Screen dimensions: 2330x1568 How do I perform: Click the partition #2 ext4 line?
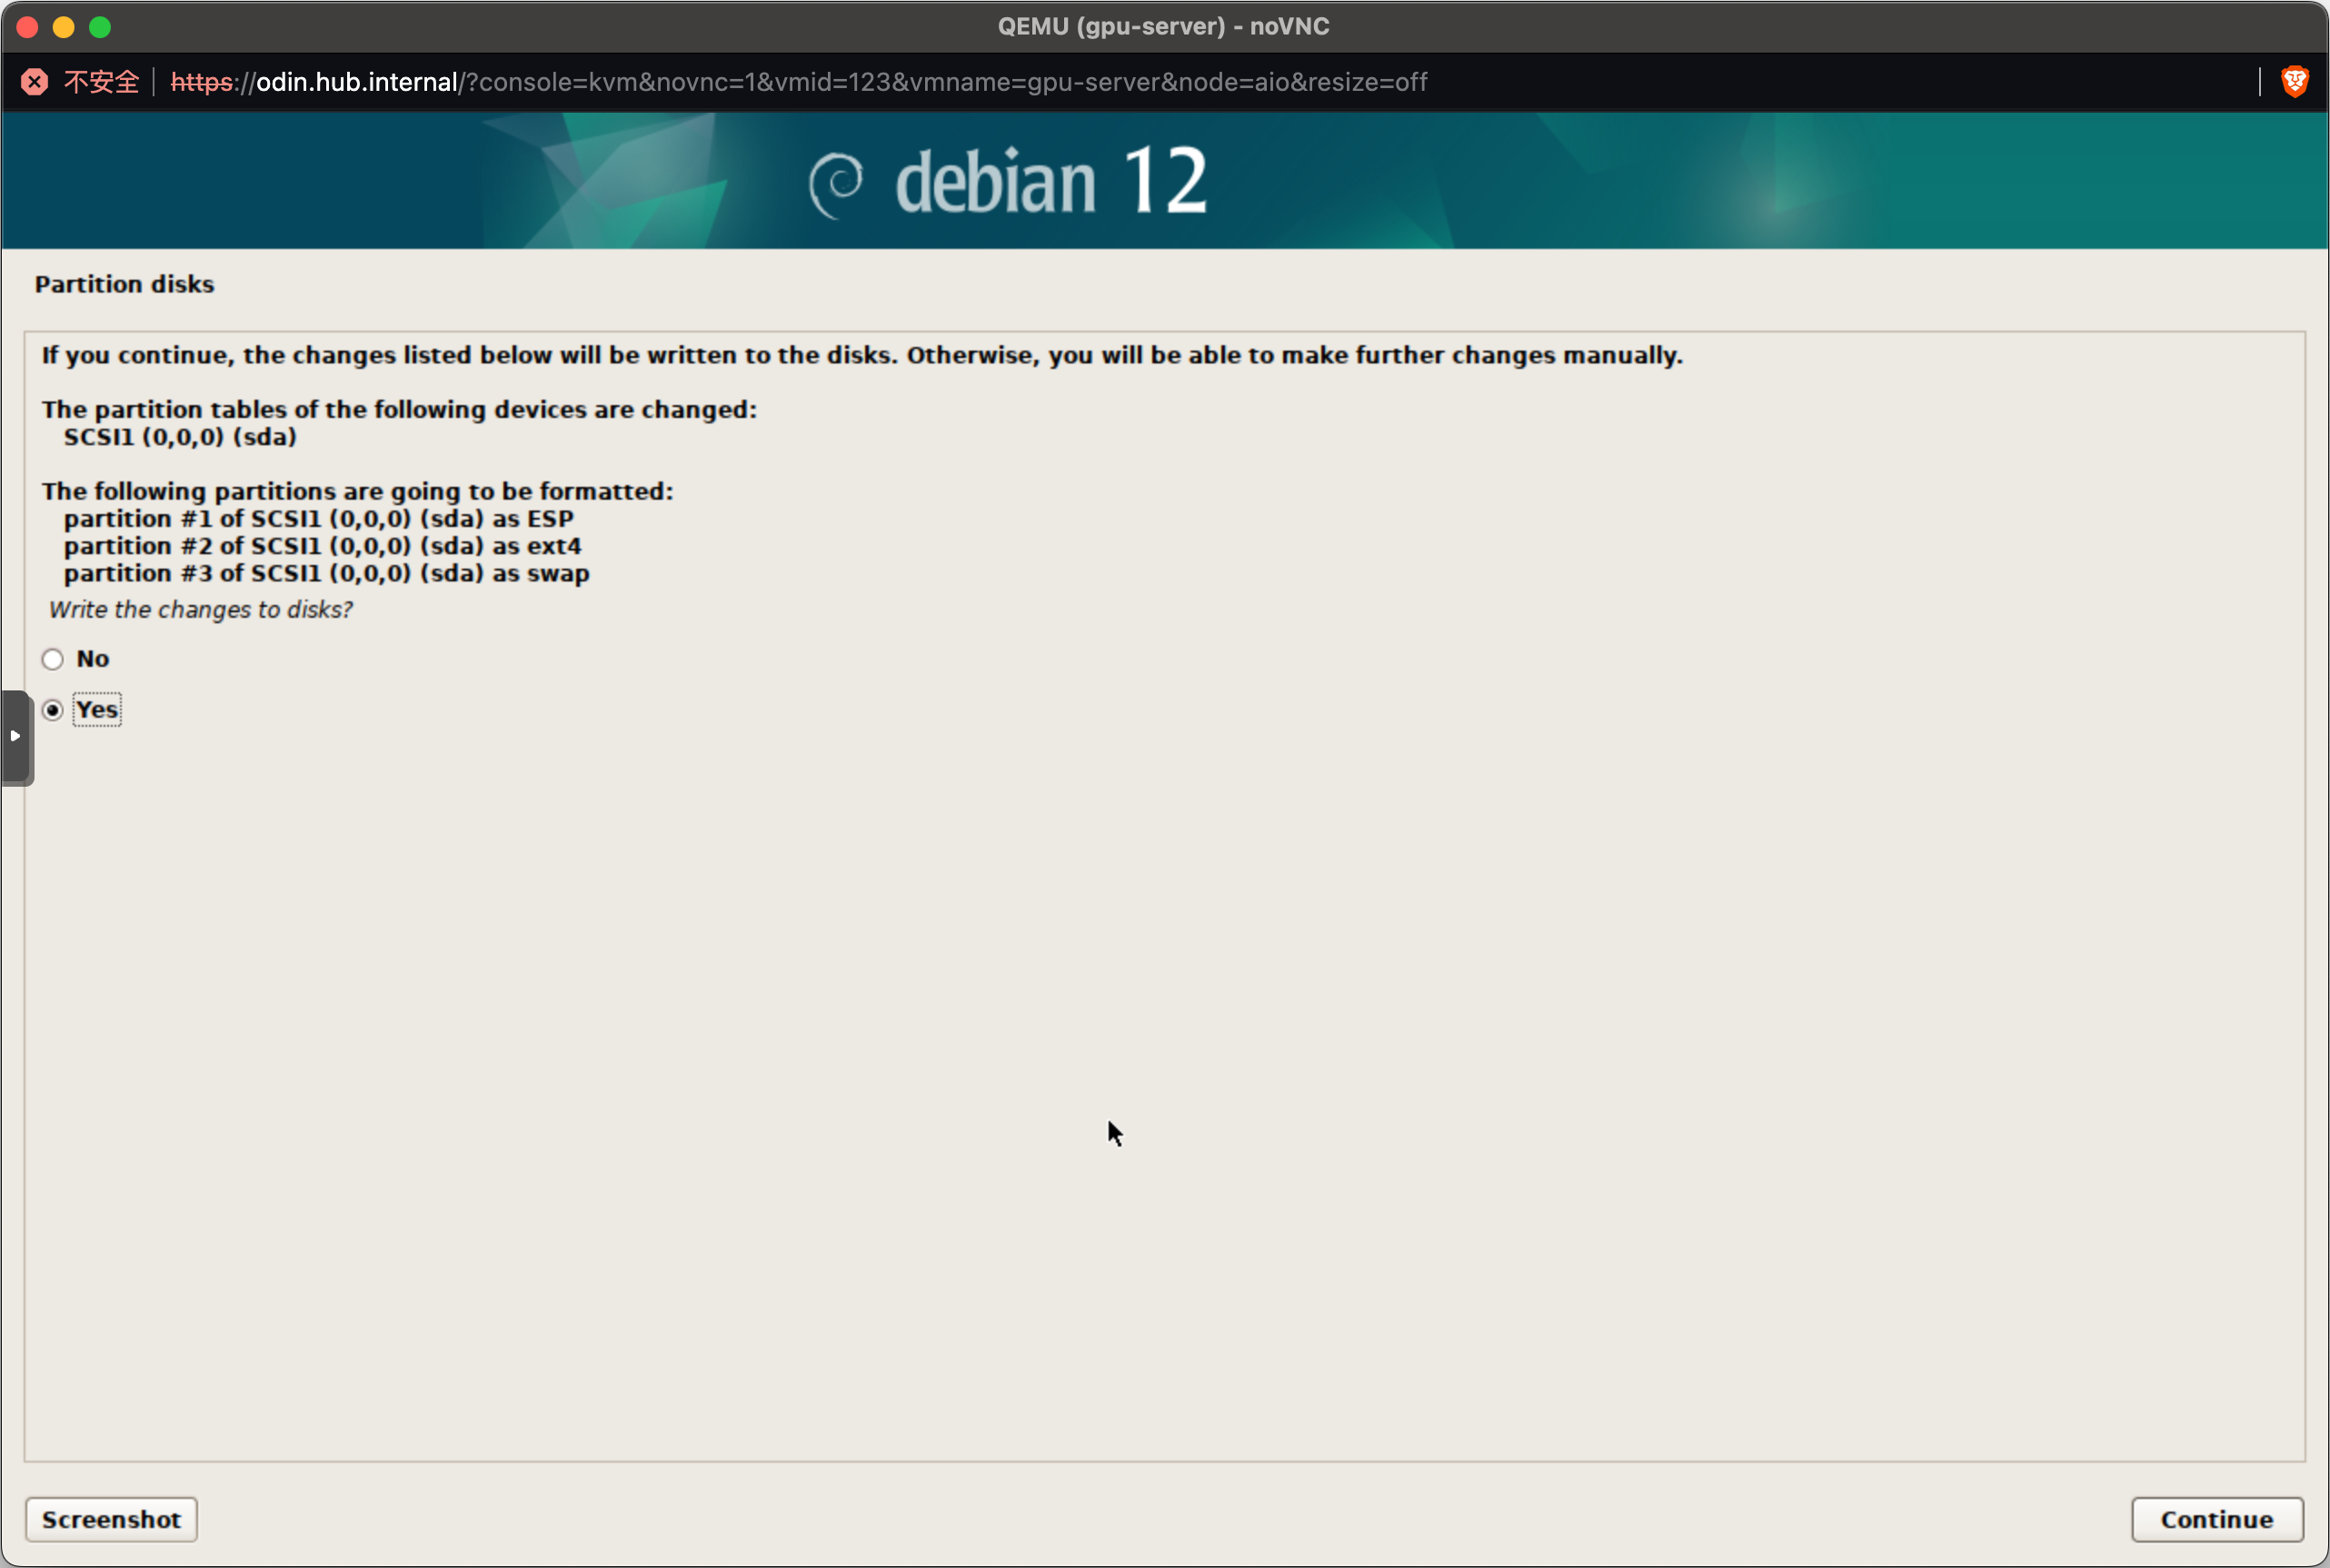(x=323, y=546)
